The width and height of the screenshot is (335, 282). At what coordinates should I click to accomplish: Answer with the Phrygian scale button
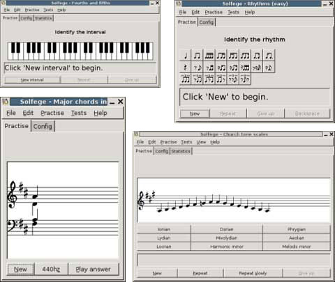pos(297,229)
